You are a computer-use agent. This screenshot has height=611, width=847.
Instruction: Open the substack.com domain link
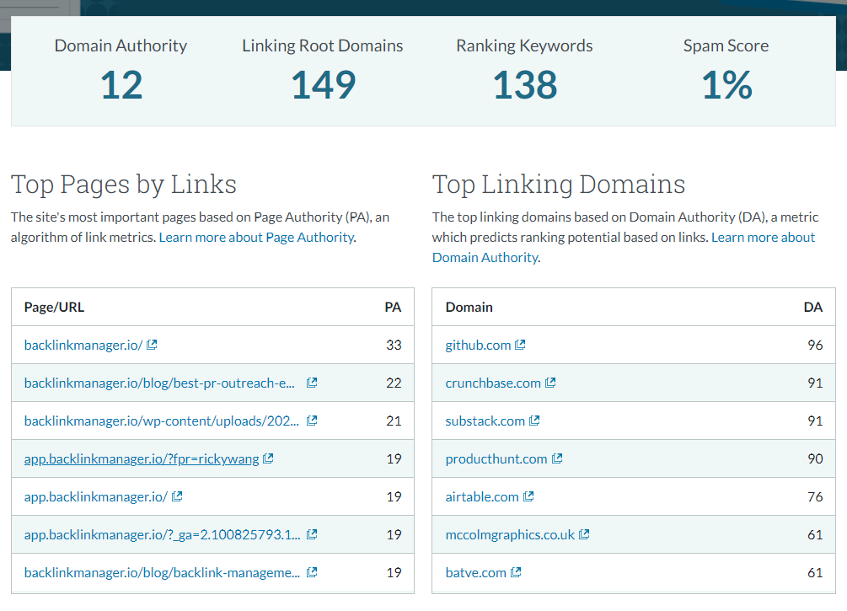coord(485,421)
